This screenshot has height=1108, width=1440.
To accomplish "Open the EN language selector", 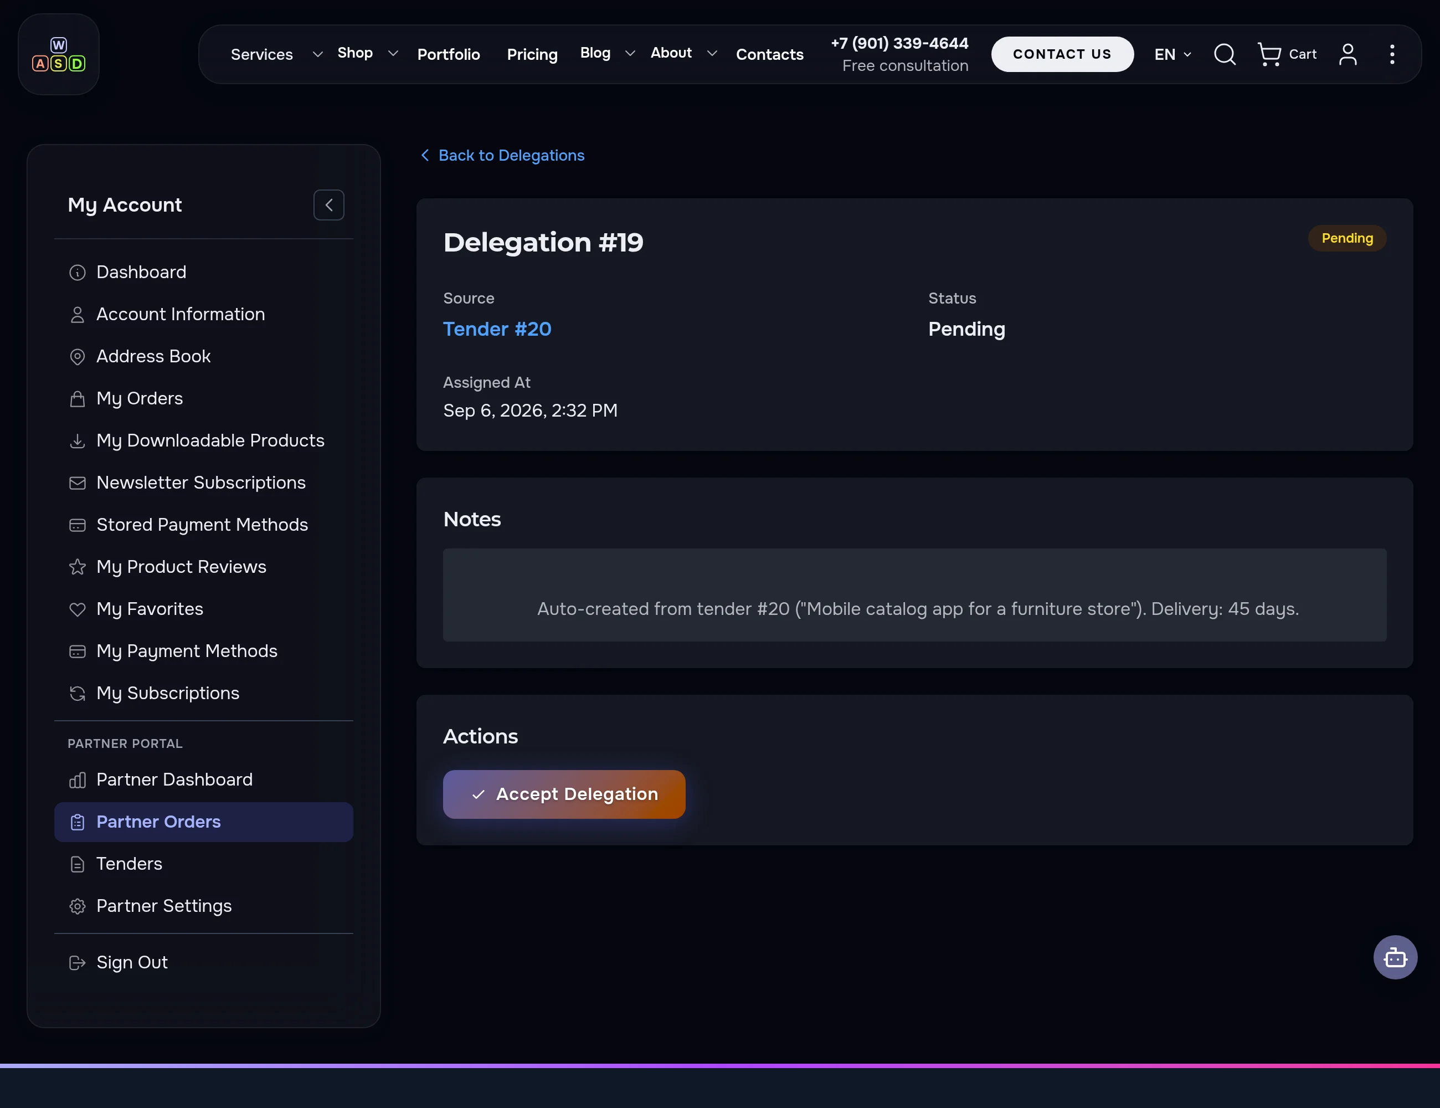I will [1172, 54].
